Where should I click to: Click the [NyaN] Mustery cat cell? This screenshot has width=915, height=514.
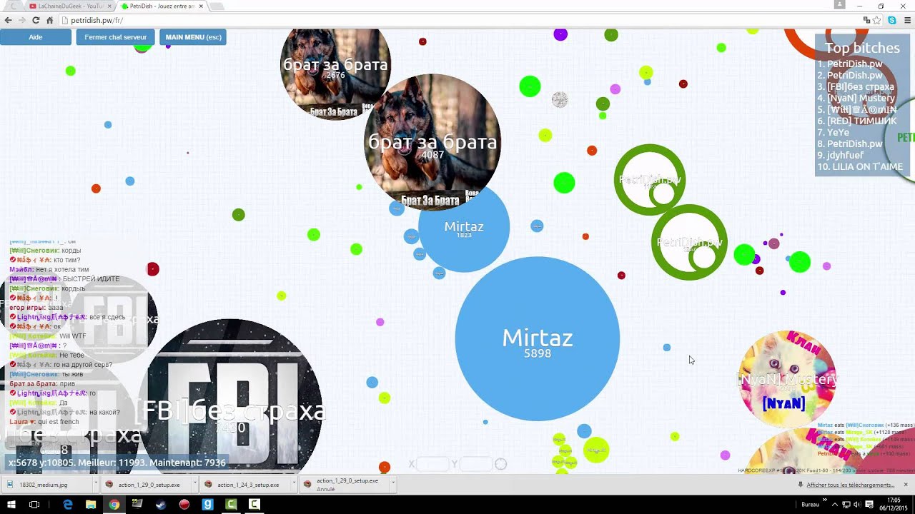[x=786, y=379]
